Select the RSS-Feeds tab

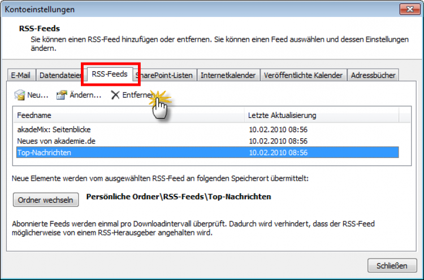pos(110,74)
